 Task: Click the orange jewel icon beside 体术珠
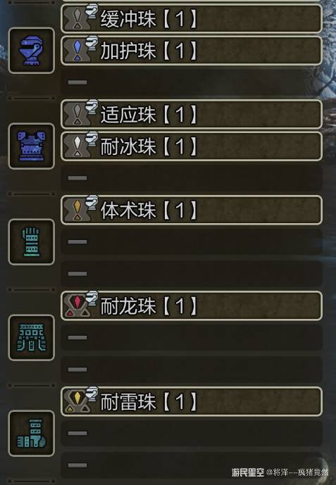point(77,210)
